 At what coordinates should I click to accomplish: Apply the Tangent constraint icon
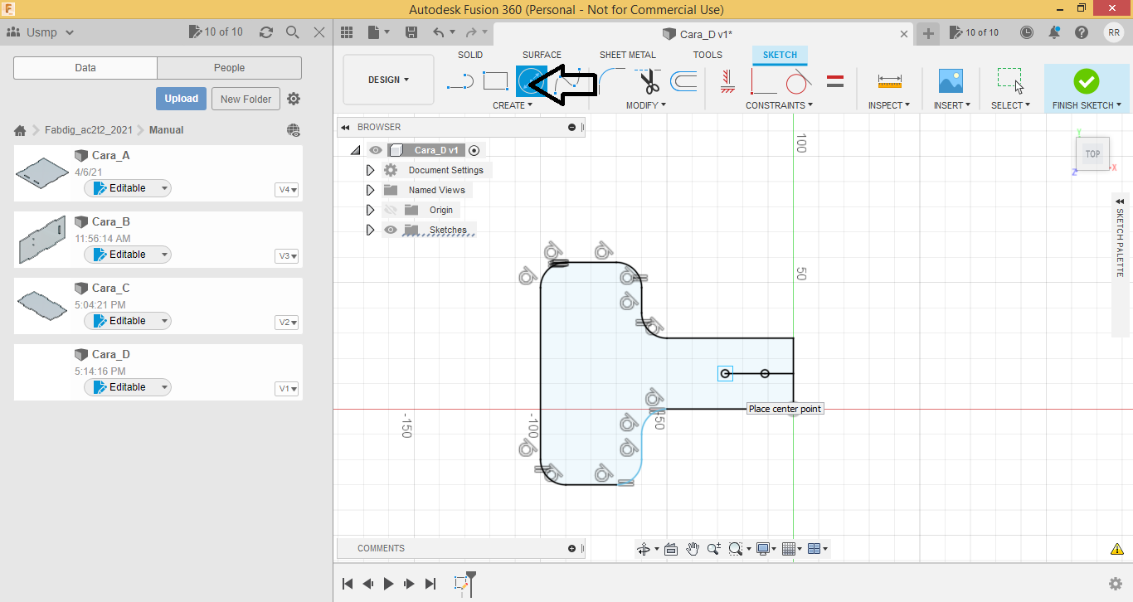[798, 81]
